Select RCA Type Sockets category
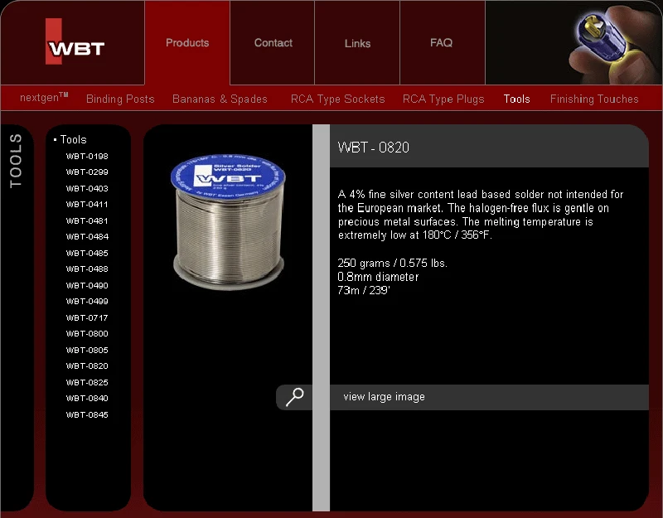Screen dimensions: 663x518 tap(337, 99)
